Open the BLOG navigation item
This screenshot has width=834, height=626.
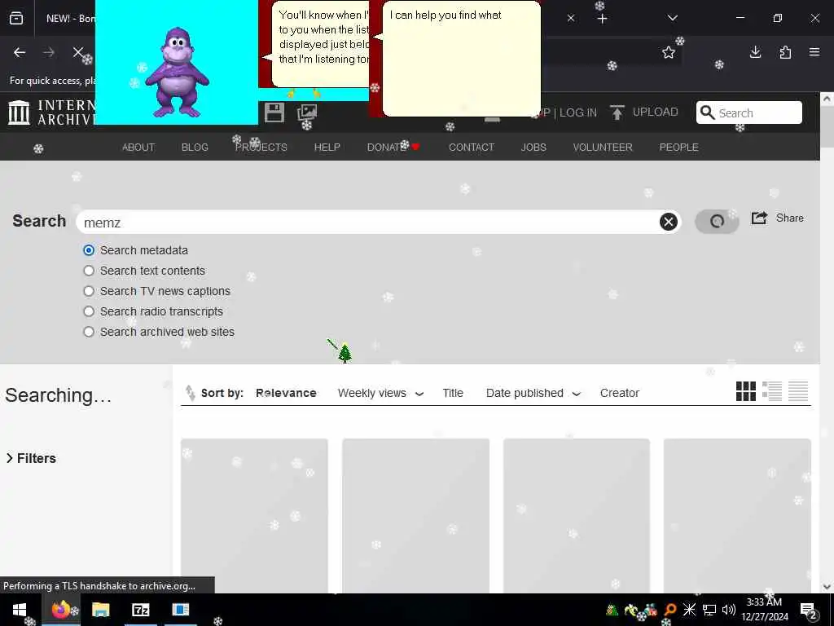tap(195, 147)
